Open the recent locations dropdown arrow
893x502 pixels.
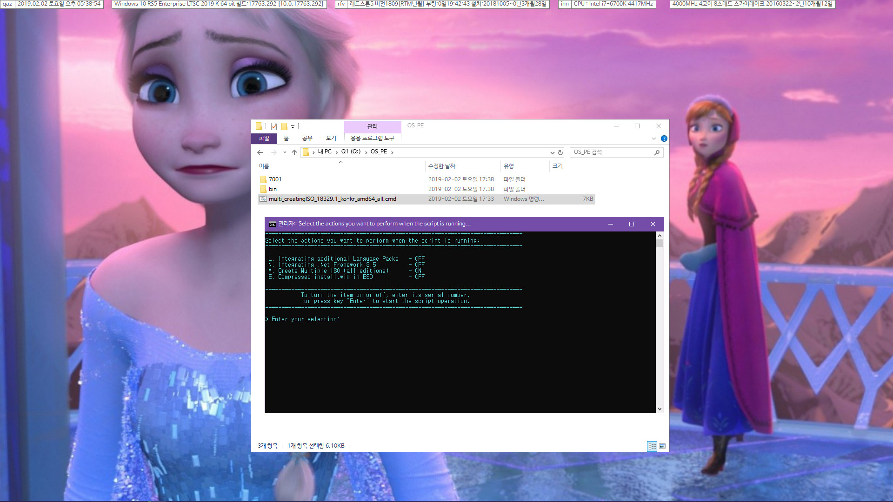click(285, 152)
